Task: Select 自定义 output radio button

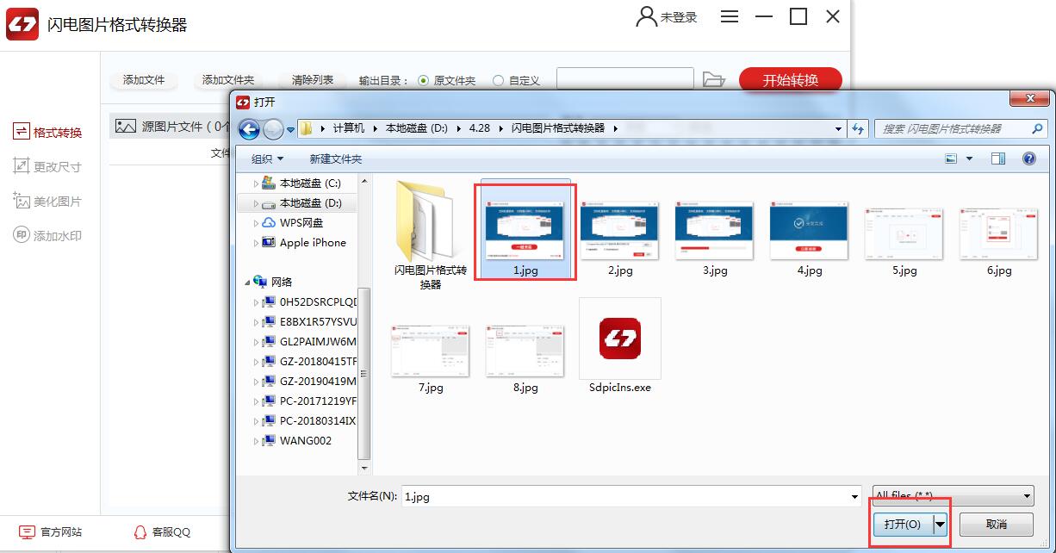Action: tap(499, 81)
